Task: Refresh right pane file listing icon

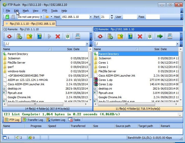Action: point(150,36)
